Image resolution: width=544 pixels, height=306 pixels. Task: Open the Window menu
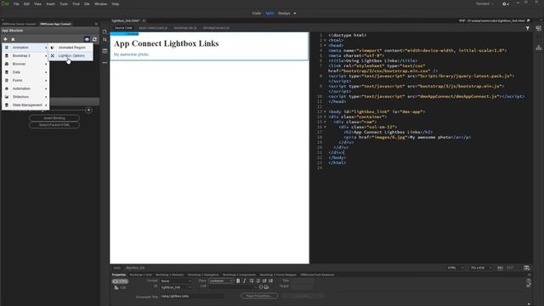(x=100, y=3)
